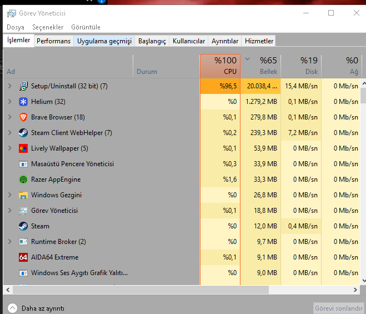Click the Masaüstü Pencere Yöneticisi icon

point(23,164)
